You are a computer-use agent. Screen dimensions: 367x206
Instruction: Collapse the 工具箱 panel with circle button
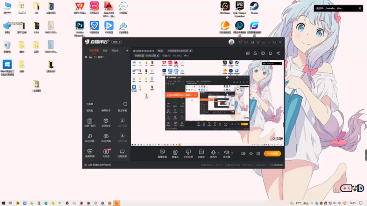point(125,104)
